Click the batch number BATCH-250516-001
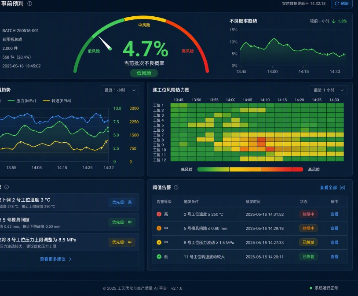This screenshot has height=296, width=358. tap(21, 31)
